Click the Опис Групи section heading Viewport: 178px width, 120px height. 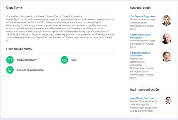click(14, 8)
